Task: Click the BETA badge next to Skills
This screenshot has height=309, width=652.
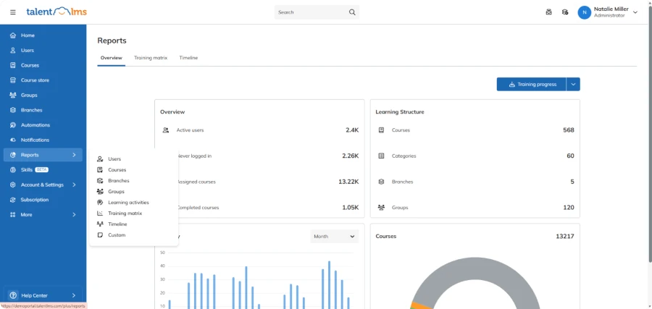Action: point(41,170)
